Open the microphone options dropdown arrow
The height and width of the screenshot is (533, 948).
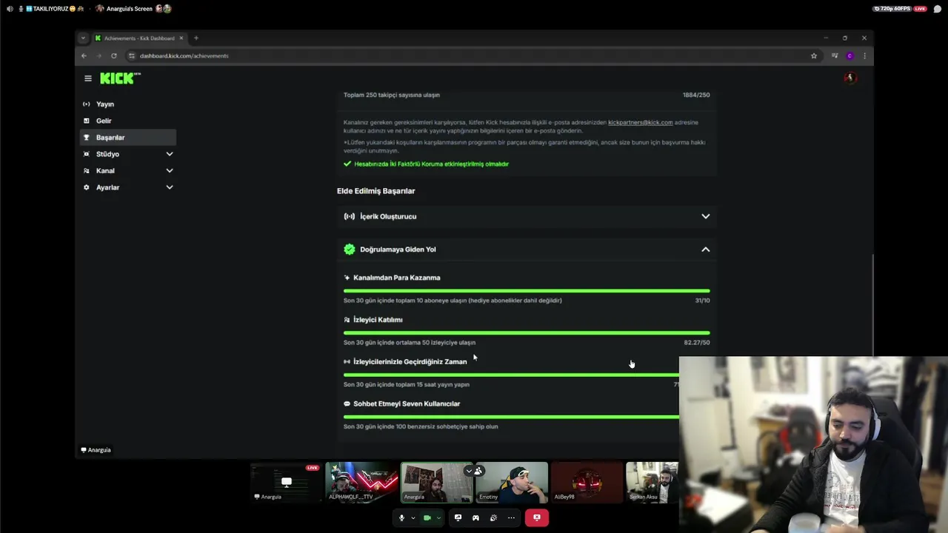pyautogui.click(x=413, y=518)
